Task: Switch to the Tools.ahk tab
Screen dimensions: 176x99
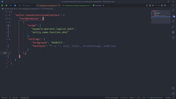Action: 98,5
